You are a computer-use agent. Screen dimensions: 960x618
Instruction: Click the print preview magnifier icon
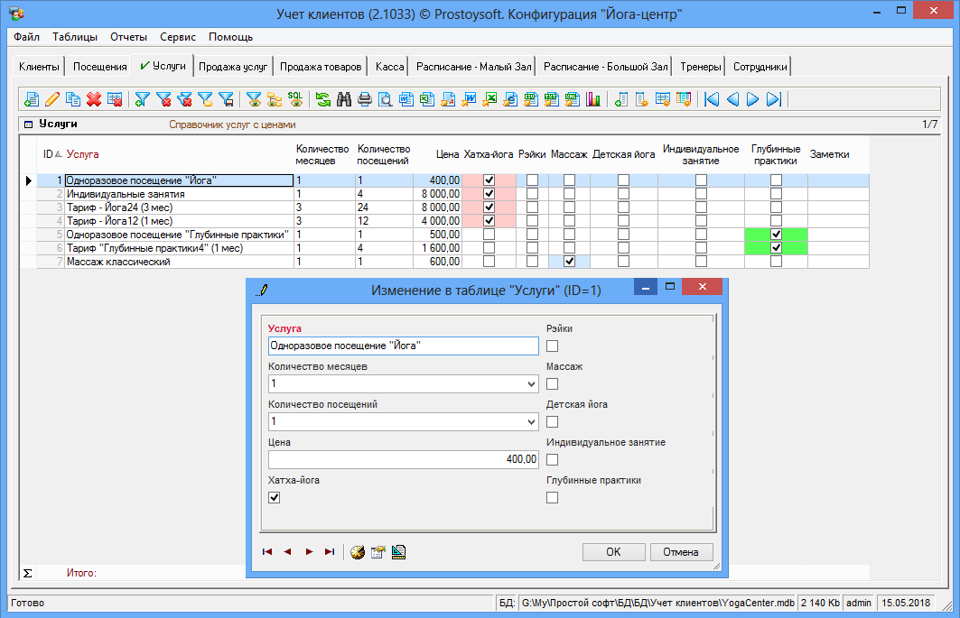pyautogui.click(x=385, y=99)
